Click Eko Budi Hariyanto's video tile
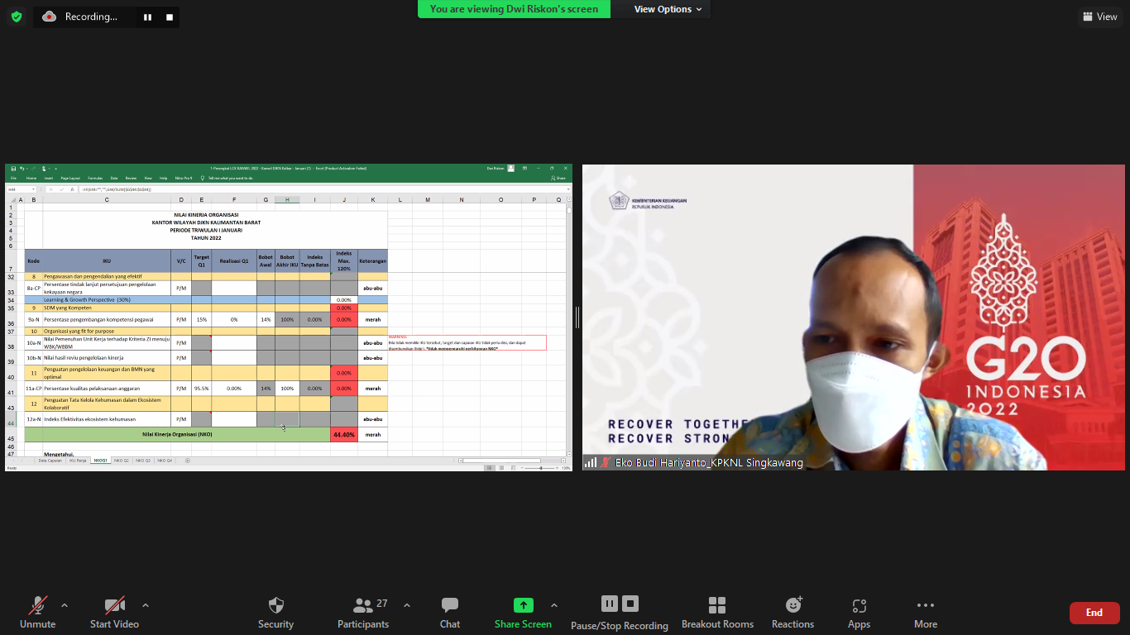The image size is (1130, 635). tap(853, 317)
